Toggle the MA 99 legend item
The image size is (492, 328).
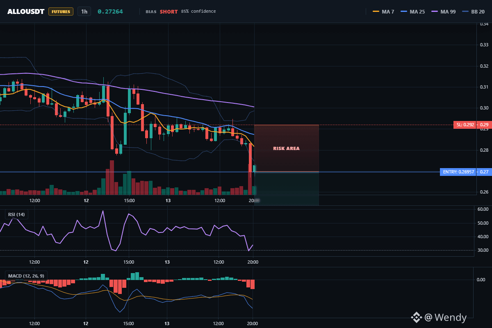point(443,11)
